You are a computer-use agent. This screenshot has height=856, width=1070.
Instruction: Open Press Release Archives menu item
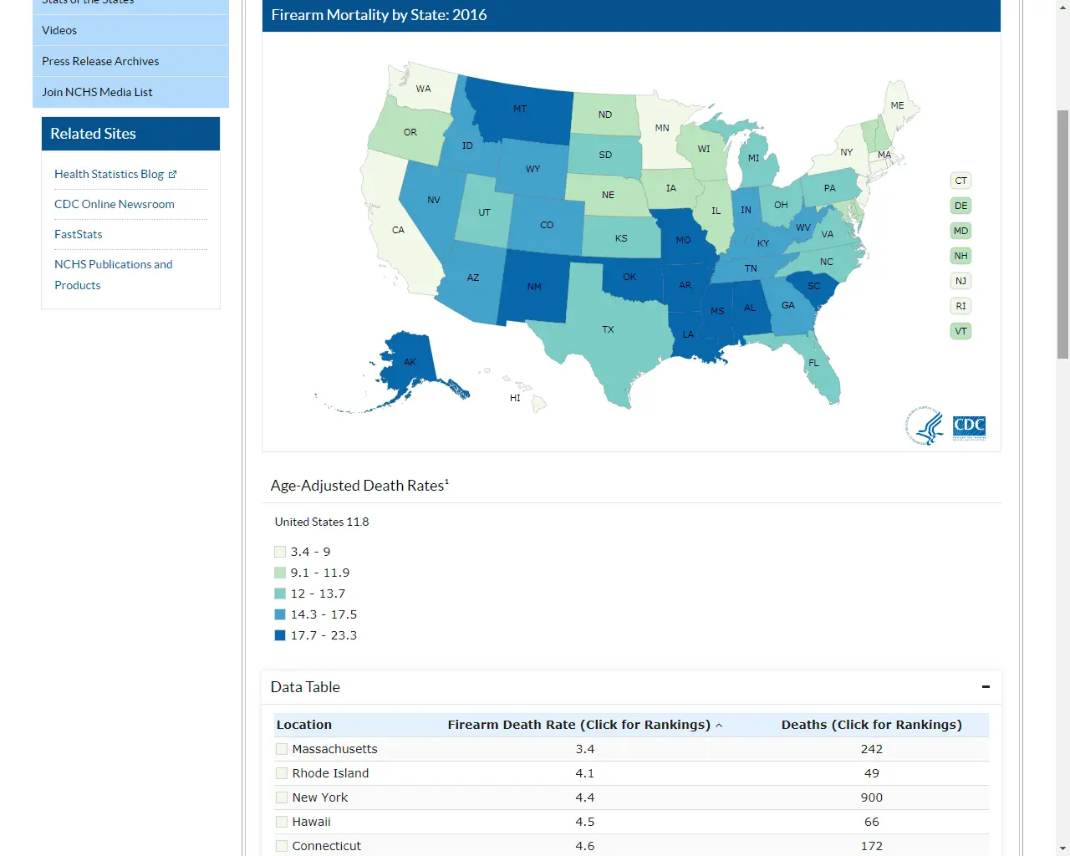coord(100,61)
